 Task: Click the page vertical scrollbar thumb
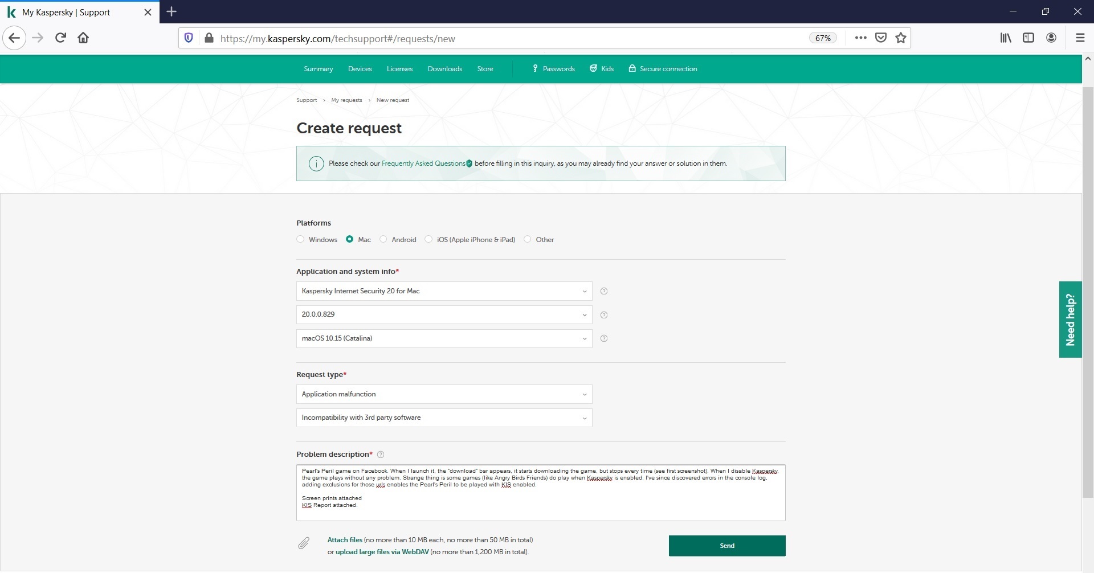click(x=1088, y=292)
